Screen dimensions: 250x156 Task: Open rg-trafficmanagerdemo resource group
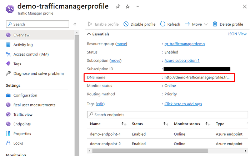point(185,44)
